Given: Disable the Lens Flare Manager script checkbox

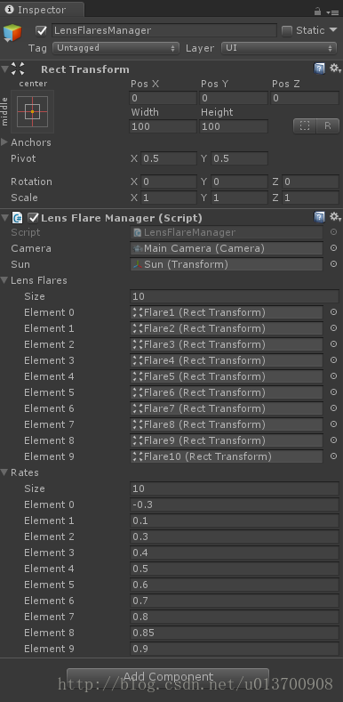Looking at the screenshot, I should [x=33, y=218].
